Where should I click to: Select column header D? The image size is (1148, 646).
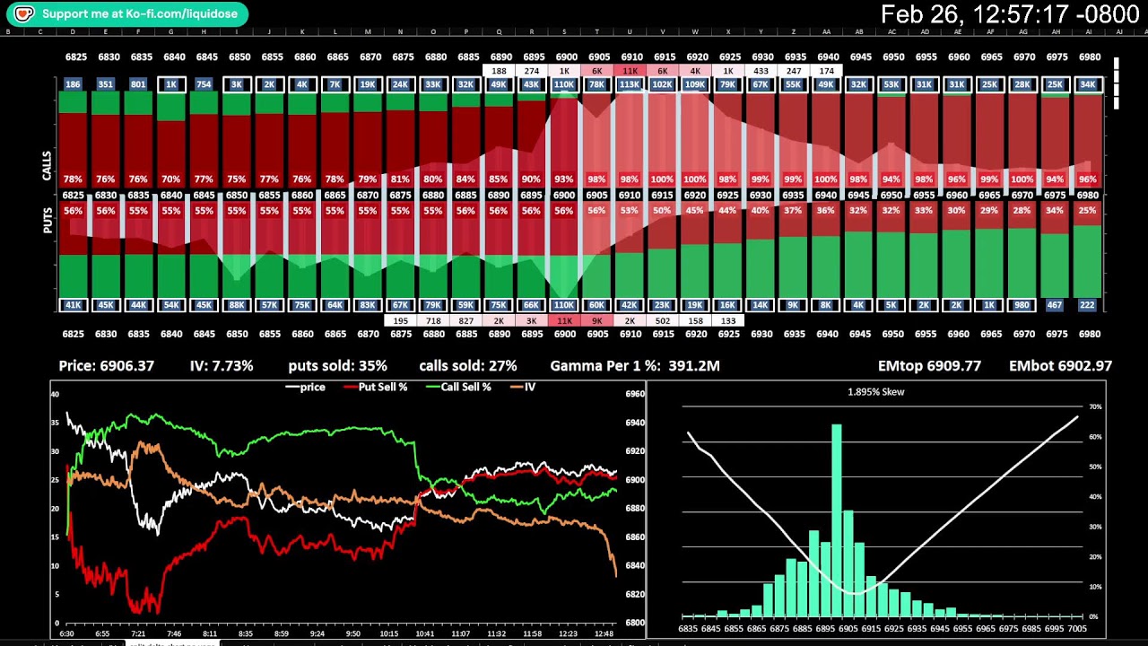pos(73,32)
